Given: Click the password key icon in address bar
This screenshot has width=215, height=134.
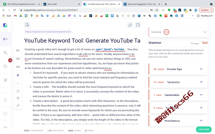Looking at the screenshot, I should (x=152, y=10).
